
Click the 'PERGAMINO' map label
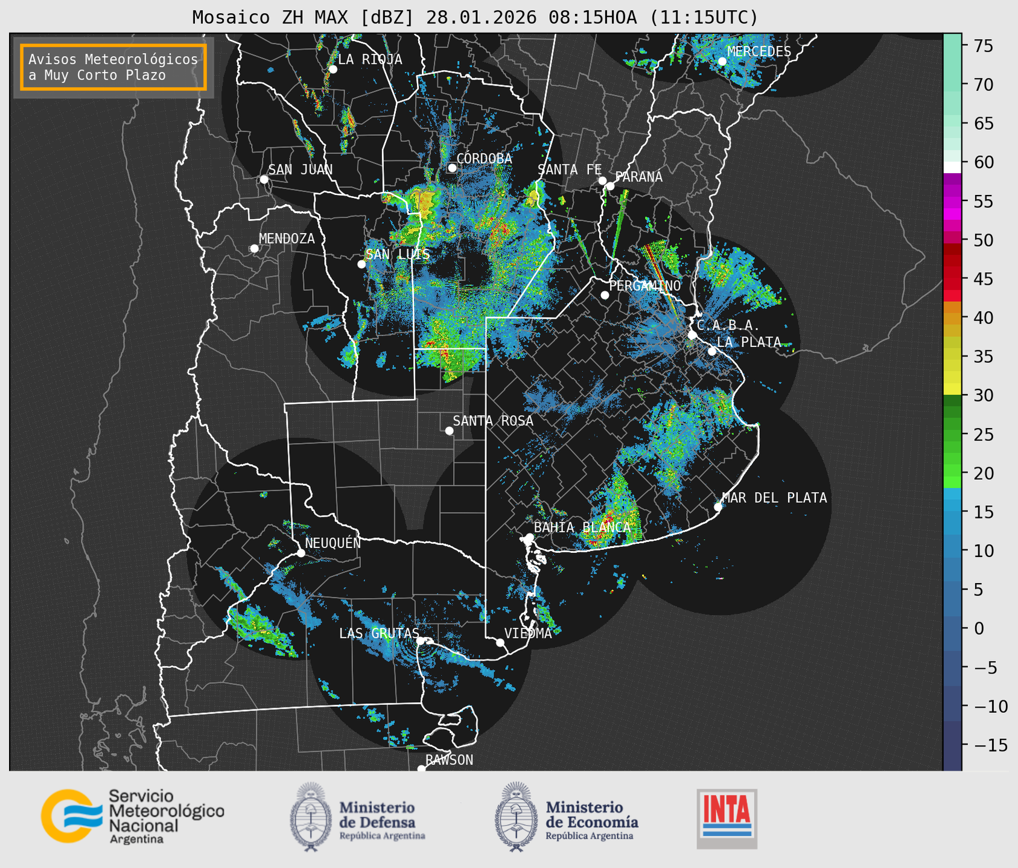coord(644,286)
